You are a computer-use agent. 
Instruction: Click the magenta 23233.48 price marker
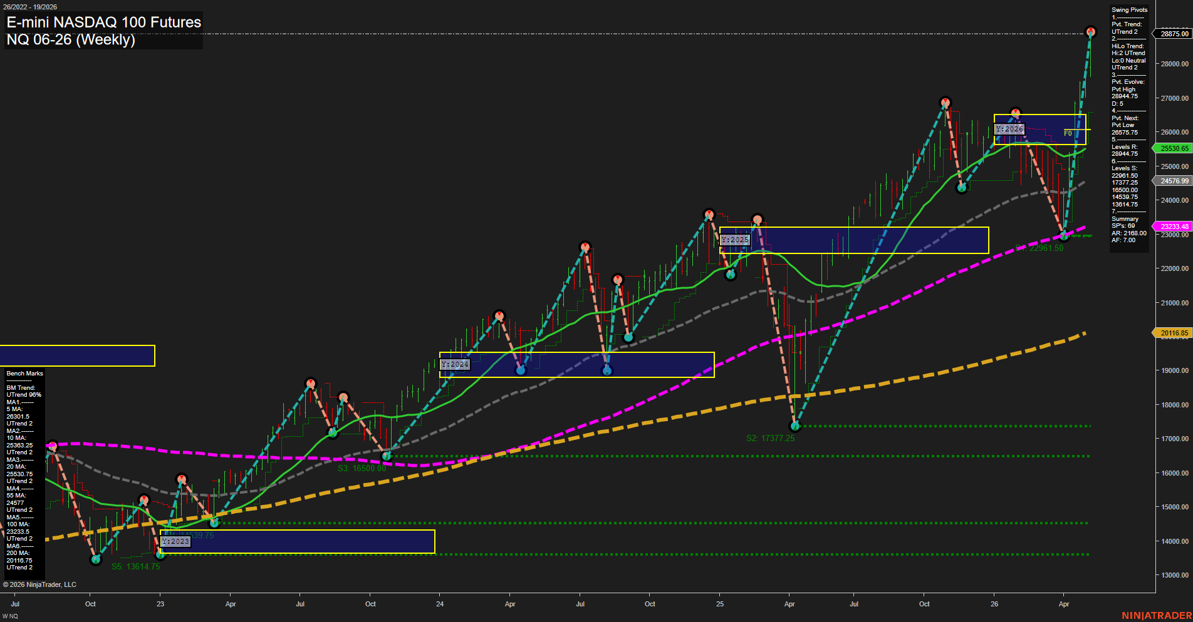click(1174, 227)
